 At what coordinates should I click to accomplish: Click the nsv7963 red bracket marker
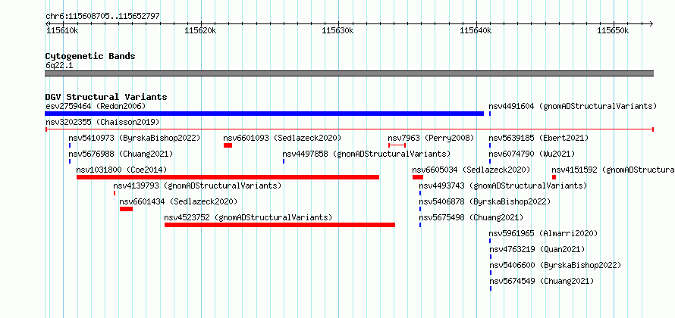point(397,145)
